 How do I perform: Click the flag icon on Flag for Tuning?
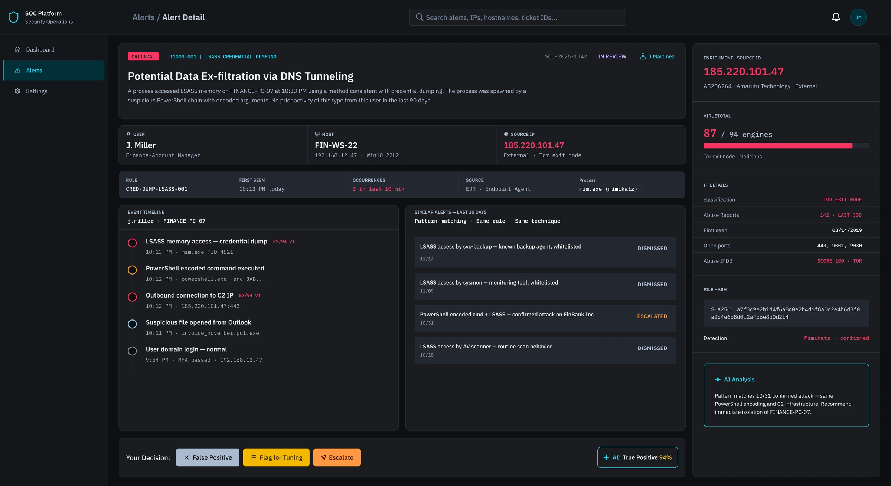[254, 457]
